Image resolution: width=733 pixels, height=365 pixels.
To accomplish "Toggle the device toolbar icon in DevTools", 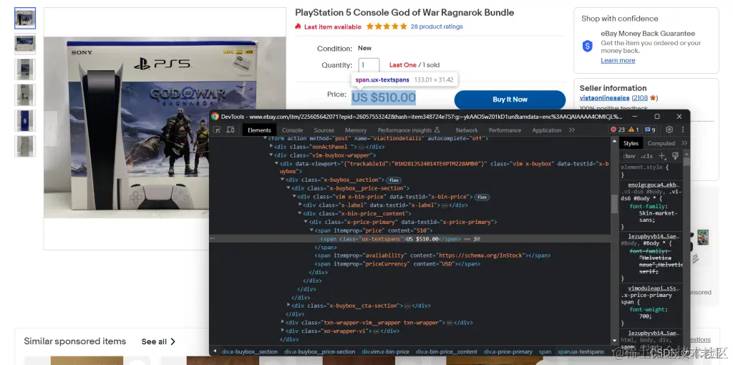I will coord(230,130).
